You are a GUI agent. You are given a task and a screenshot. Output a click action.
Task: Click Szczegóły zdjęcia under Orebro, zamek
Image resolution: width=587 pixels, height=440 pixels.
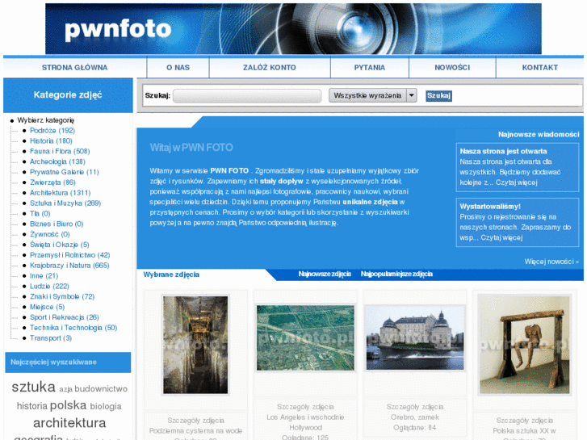point(415,407)
